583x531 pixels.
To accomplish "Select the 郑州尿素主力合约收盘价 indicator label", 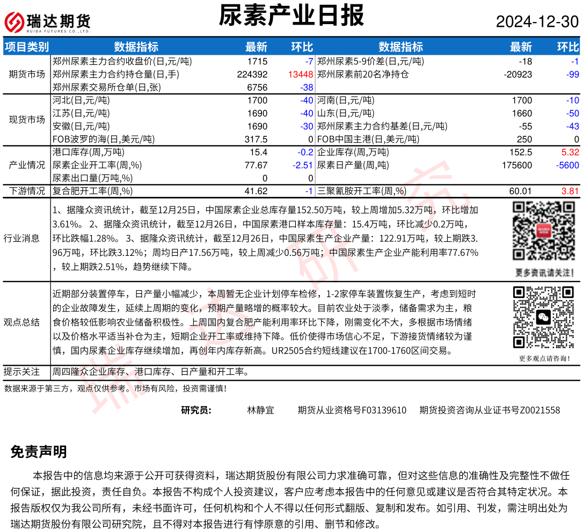I will (122, 61).
